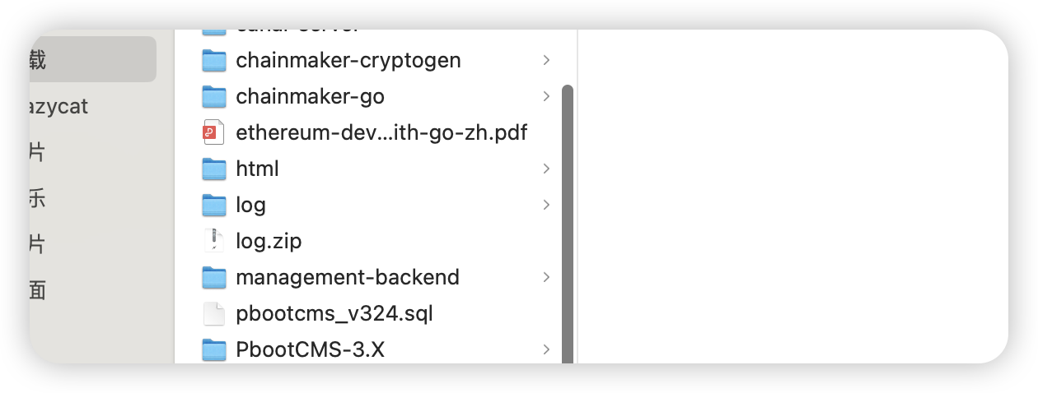Expand chainmaker-cryptogen using its chevron
Viewport: 1038px width, 393px height.
click(x=546, y=60)
